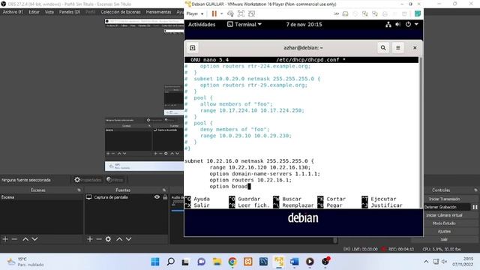Click the hard disk device icon in VMware toolbar
Screen dimensions: 480x270
pyautogui.click(x=345, y=13)
